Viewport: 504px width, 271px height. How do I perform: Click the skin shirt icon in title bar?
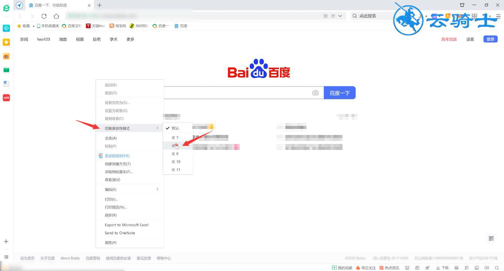pos(462,5)
